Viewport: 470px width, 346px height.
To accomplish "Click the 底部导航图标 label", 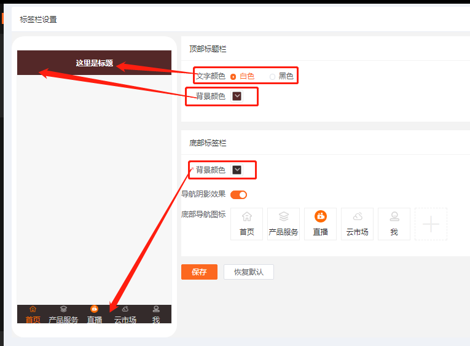I will [203, 214].
